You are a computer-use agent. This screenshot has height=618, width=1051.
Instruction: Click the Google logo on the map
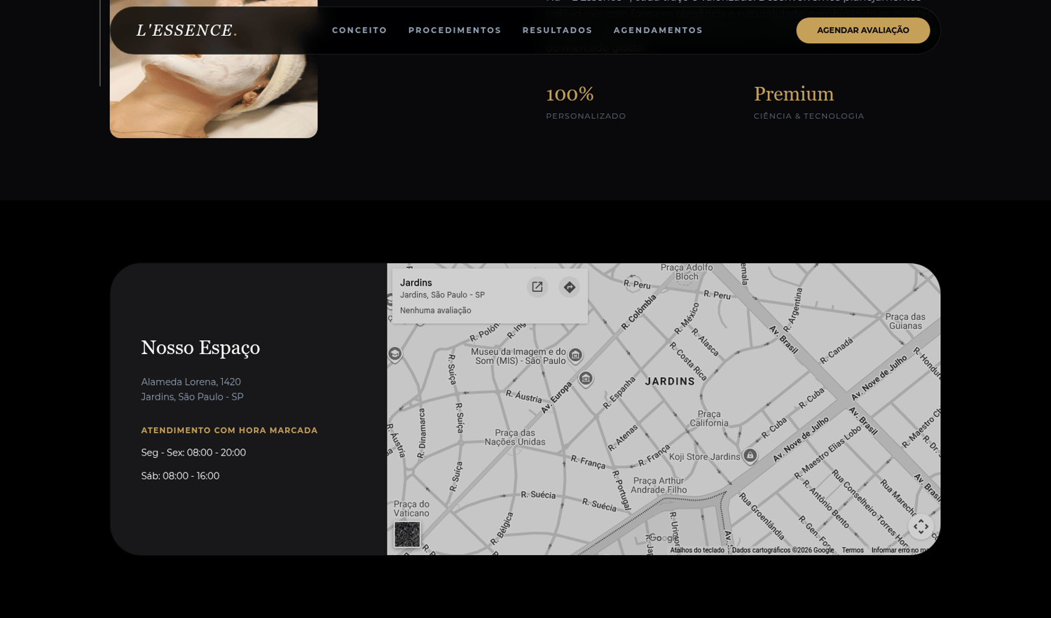click(x=662, y=538)
